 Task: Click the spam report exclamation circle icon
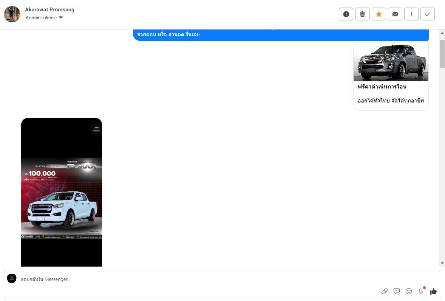pos(346,14)
